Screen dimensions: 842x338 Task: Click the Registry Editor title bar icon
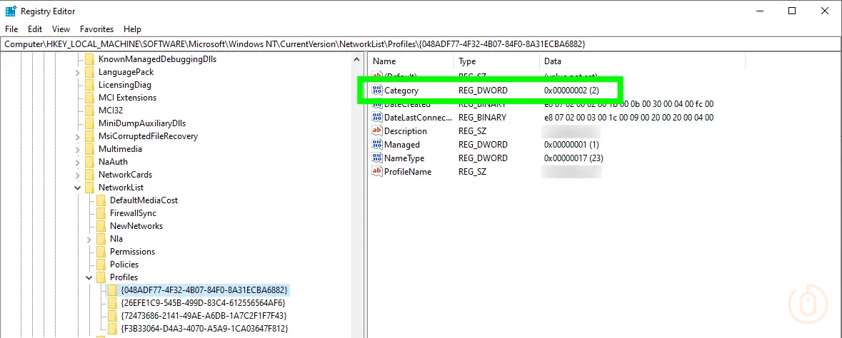(11, 11)
